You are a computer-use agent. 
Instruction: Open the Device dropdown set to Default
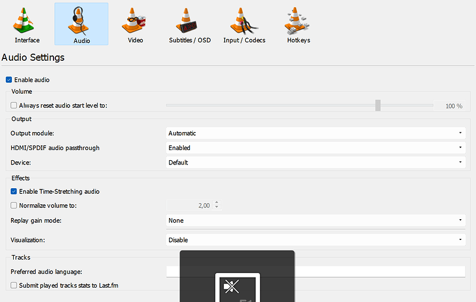(x=315, y=162)
